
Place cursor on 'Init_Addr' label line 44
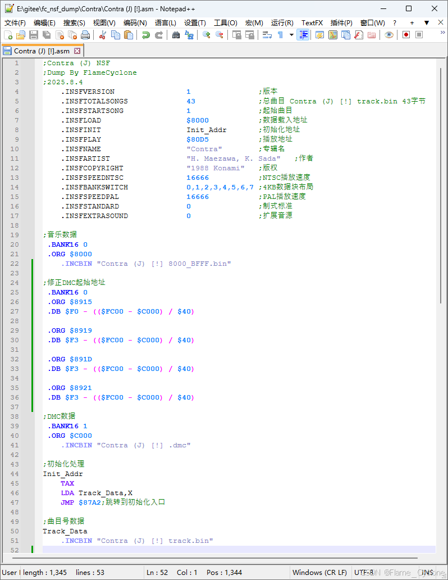coord(63,474)
